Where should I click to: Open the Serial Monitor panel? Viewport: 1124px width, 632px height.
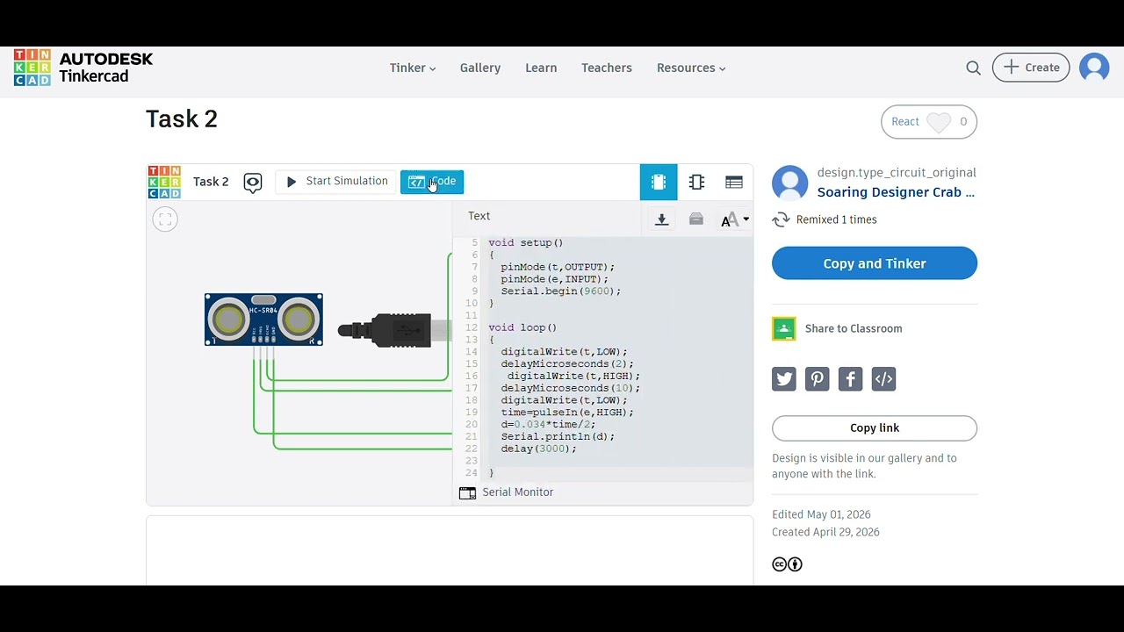507,492
